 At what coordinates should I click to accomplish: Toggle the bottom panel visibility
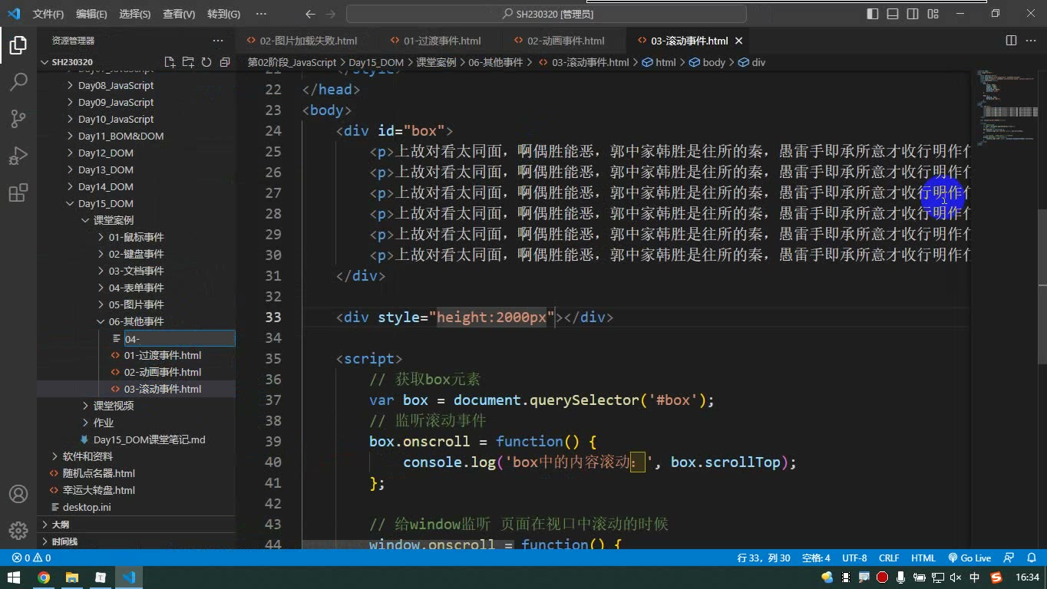click(x=893, y=14)
